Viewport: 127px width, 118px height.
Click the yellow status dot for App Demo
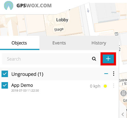(105, 86)
